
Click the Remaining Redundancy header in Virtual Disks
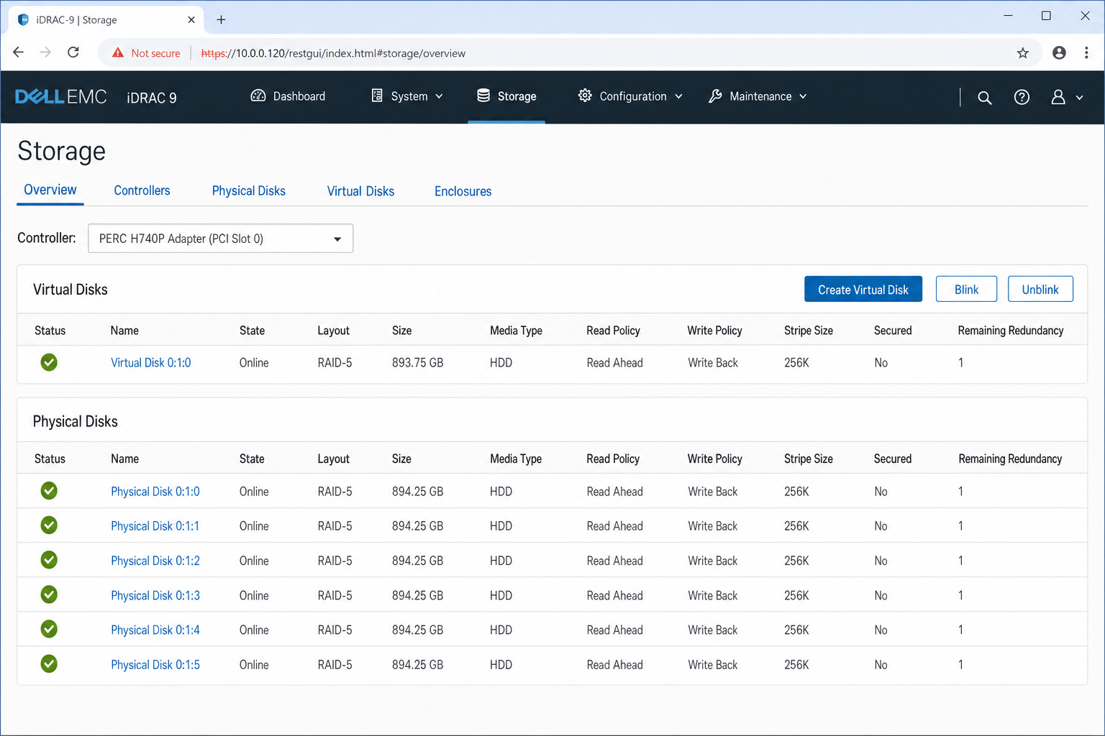(1010, 331)
